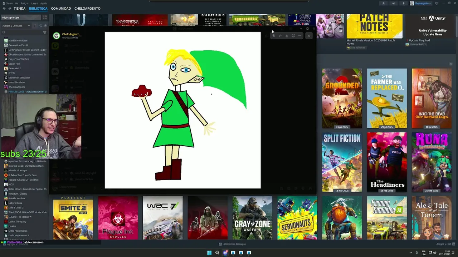
Task: Select Islands of Insight in the library list
Action: point(18,171)
